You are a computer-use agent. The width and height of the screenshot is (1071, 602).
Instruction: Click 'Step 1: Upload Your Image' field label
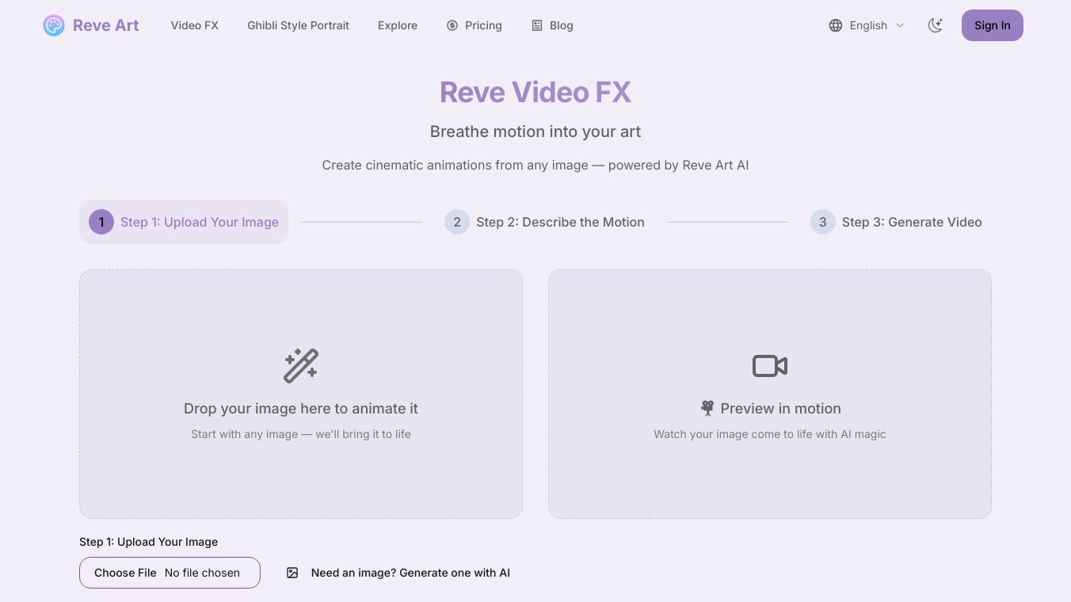(149, 542)
